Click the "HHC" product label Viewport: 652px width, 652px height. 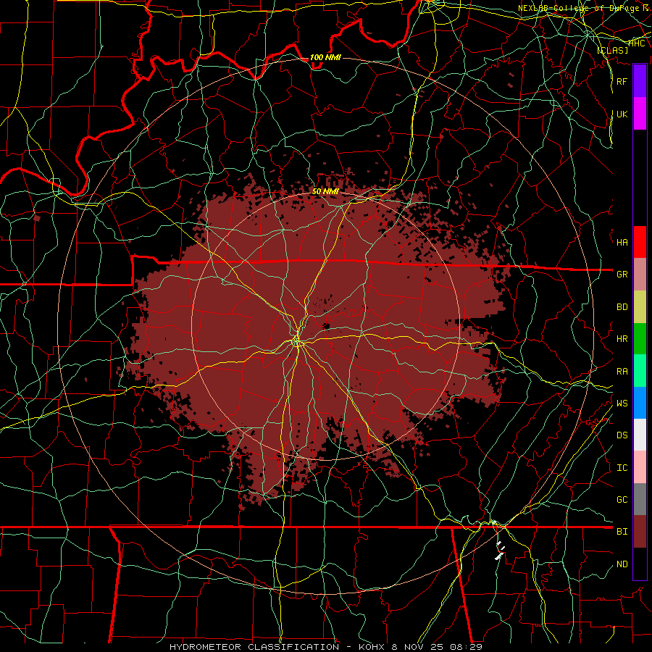pos(637,43)
